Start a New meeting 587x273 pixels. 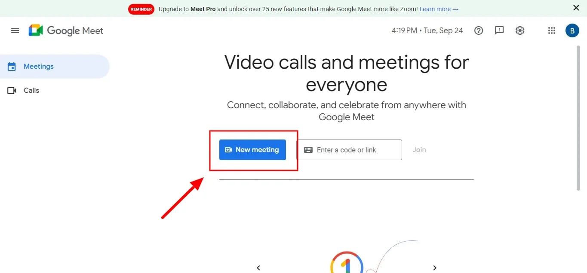tap(252, 150)
